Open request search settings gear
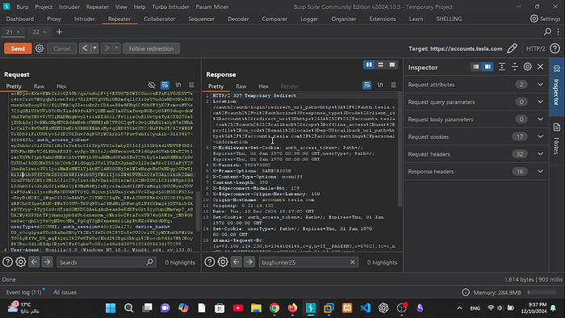 point(20,262)
